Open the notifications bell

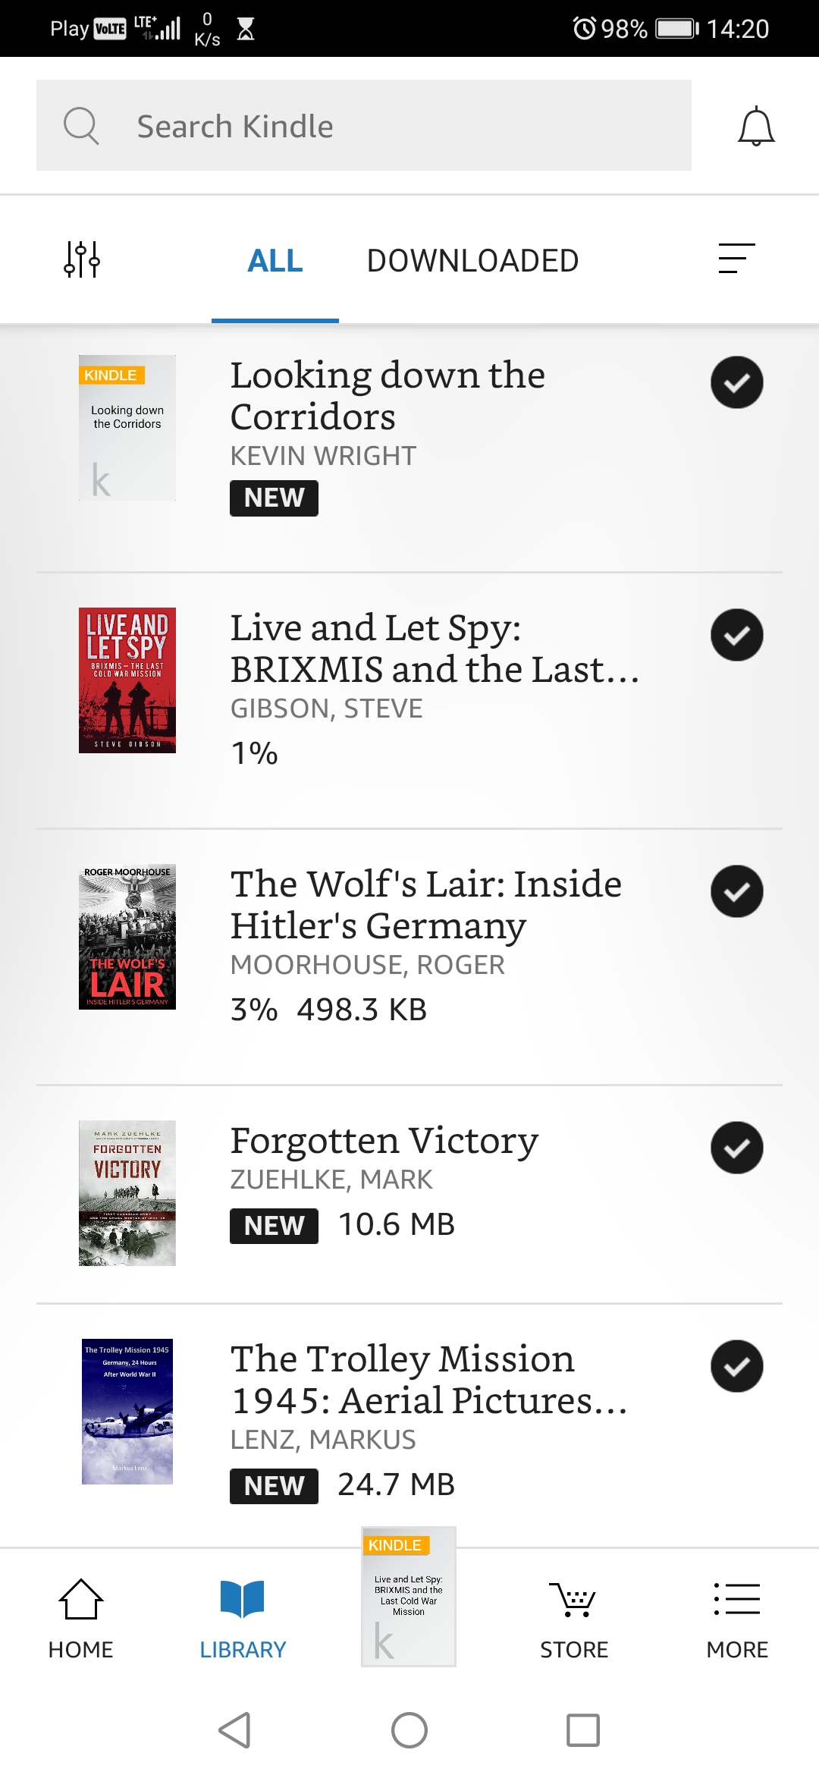[756, 127]
